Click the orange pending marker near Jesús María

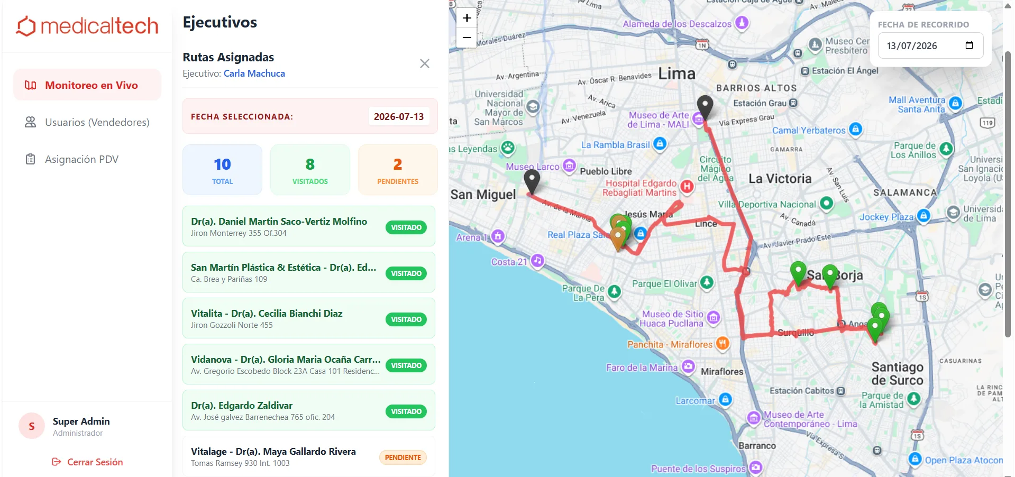tap(618, 239)
